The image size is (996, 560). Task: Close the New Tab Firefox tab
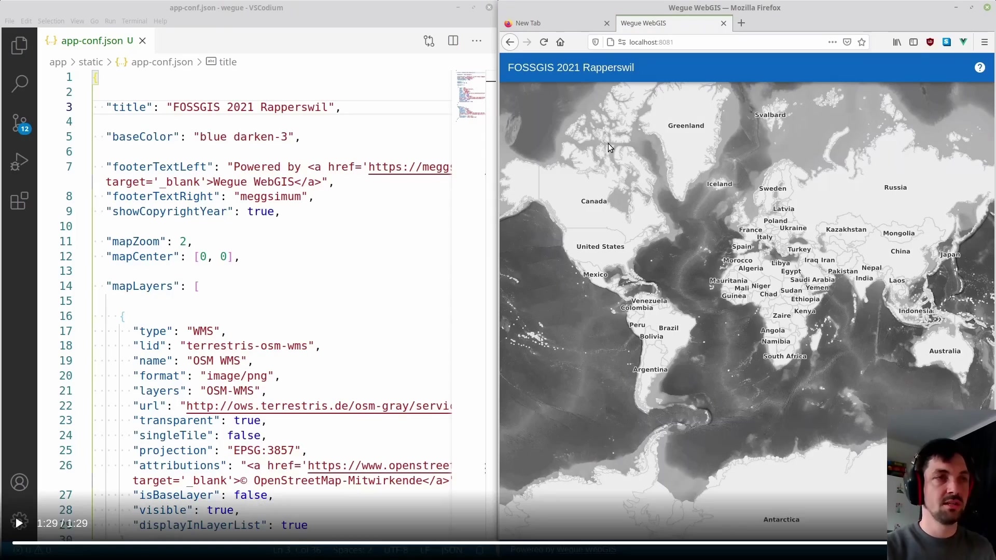coord(607,23)
